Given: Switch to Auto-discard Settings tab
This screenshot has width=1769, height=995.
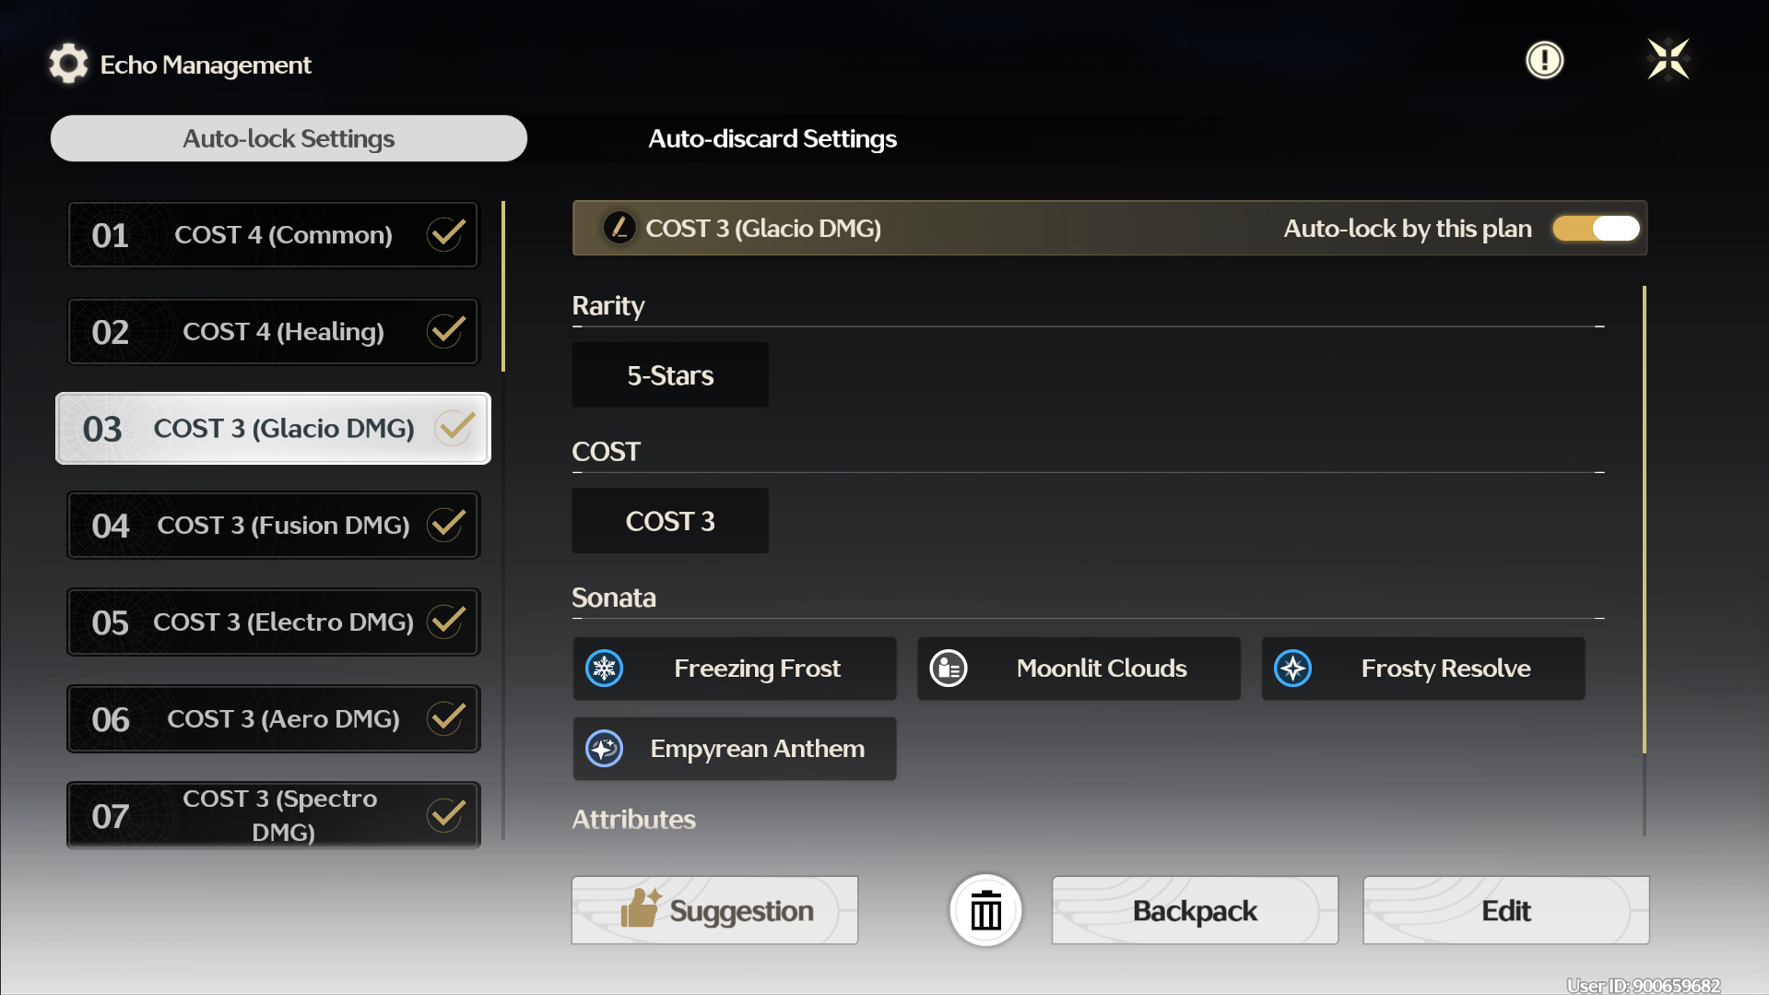Looking at the screenshot, I should click(x=772, y=138).
